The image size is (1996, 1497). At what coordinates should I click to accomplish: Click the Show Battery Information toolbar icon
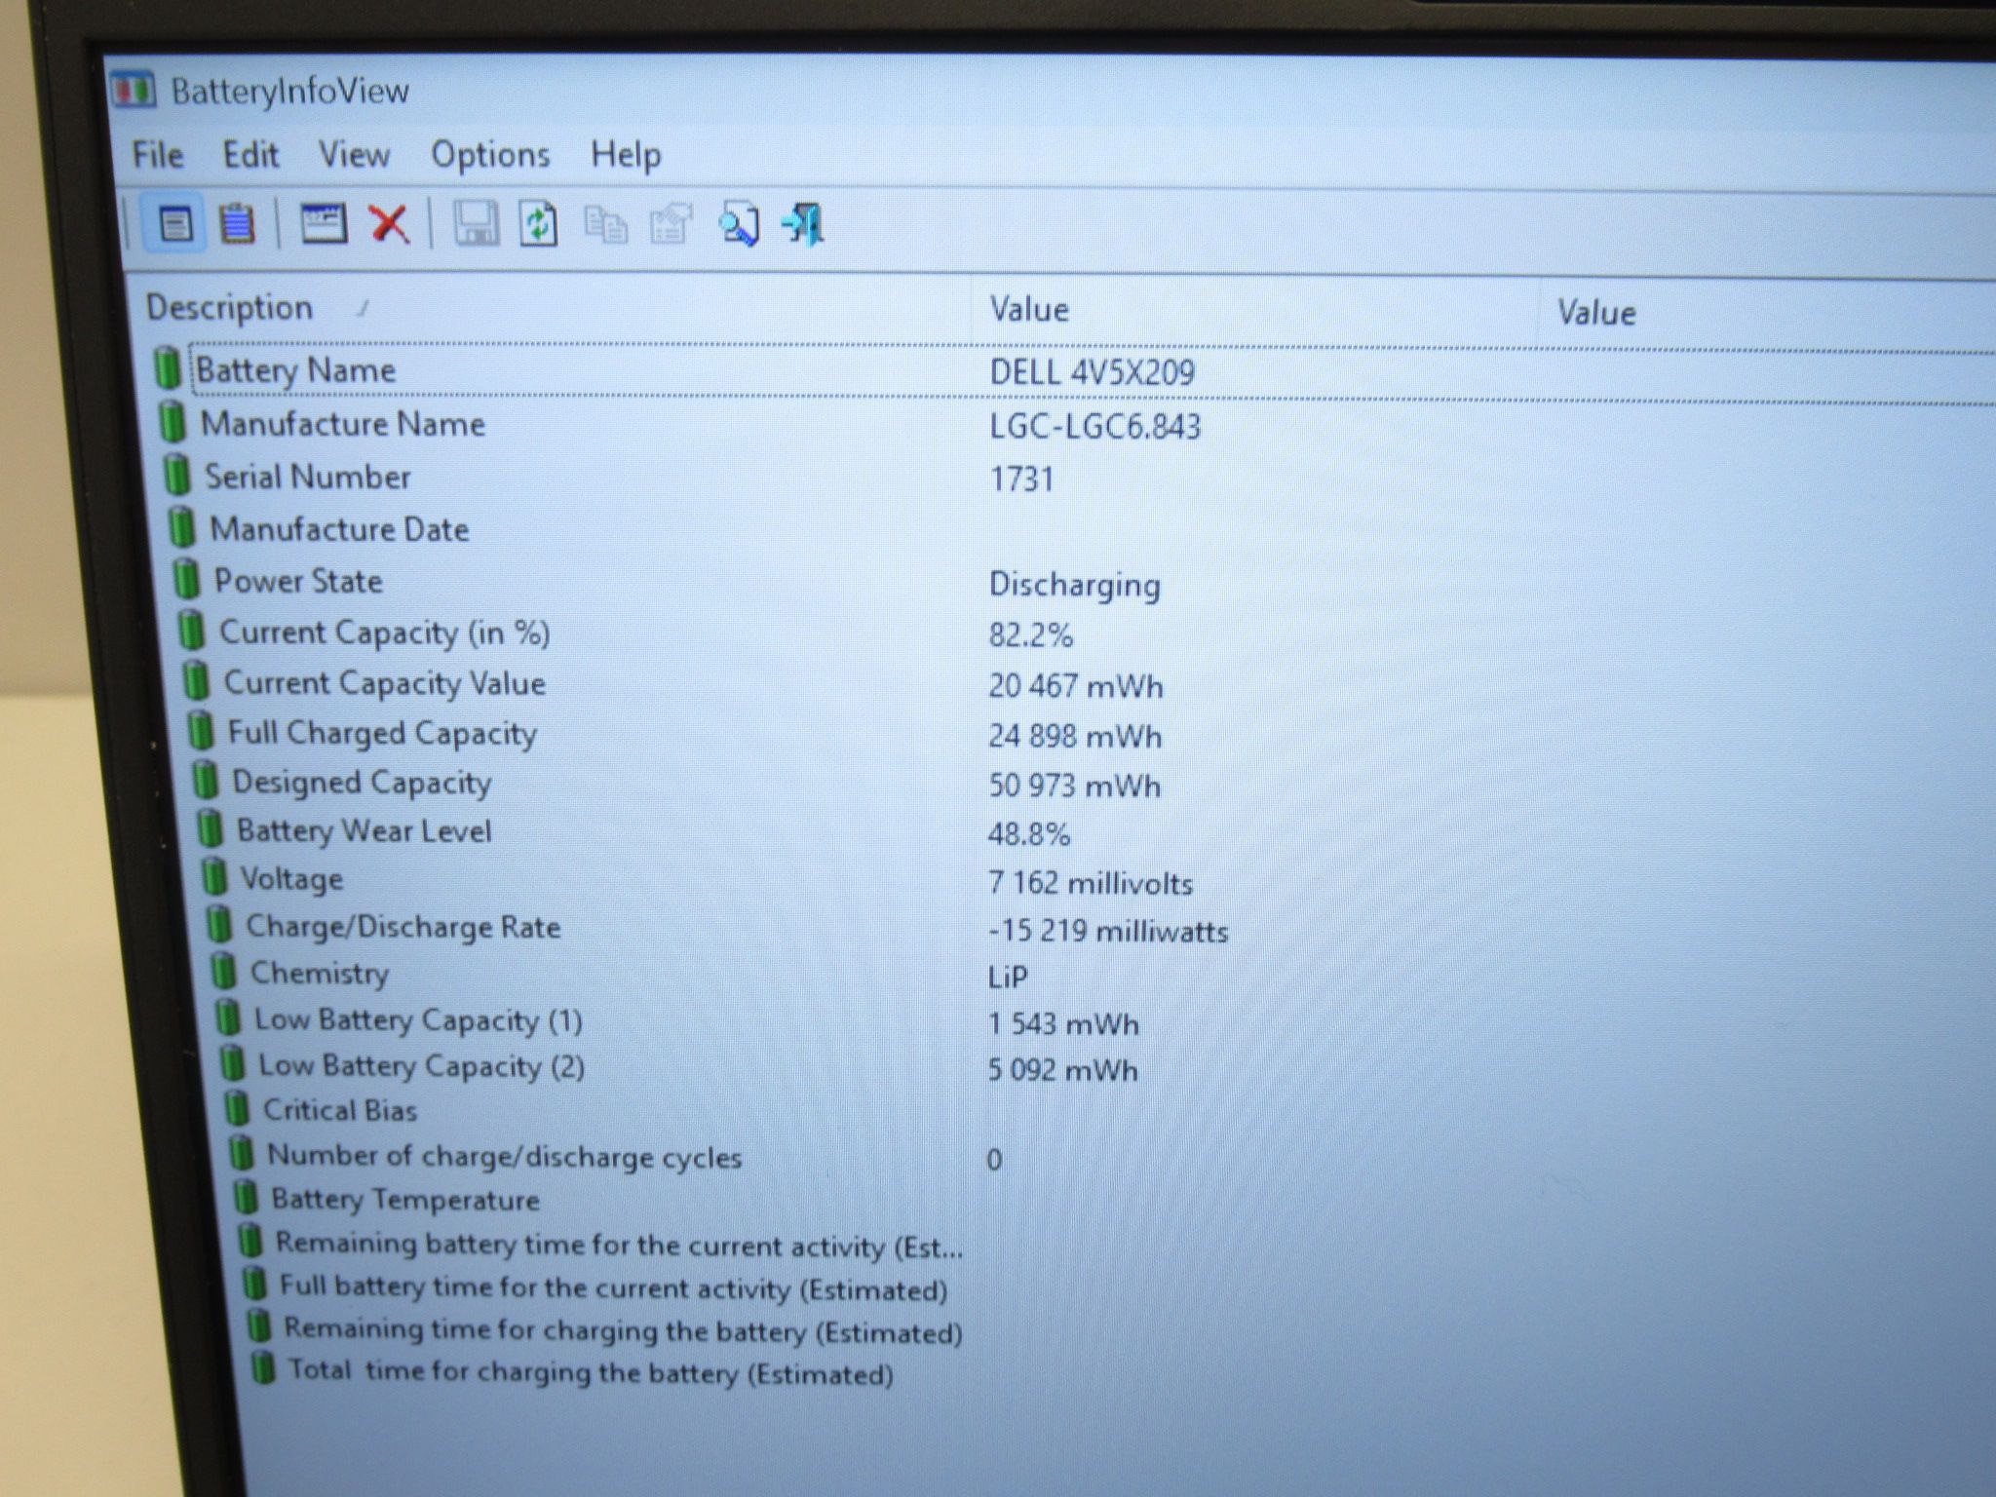tap(175, 225)
